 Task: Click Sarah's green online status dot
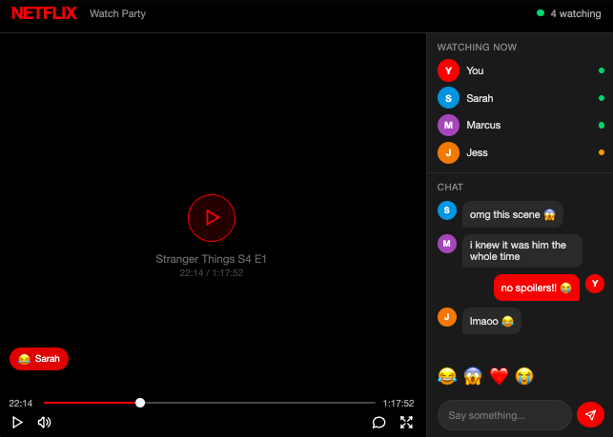click(602, 98)
